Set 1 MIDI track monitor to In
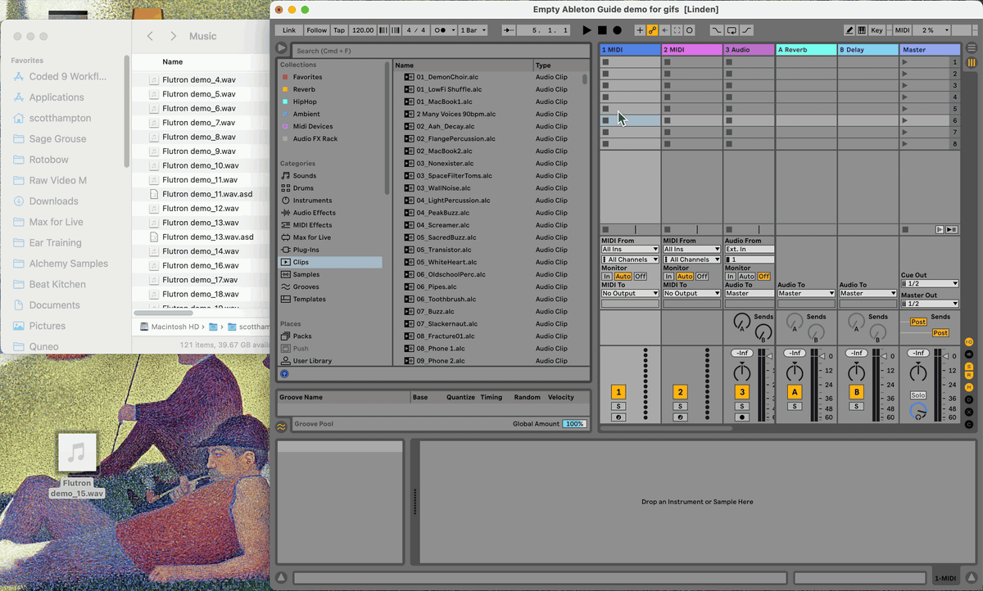Screen dimensions: 983x591 pyautogui.click(x=607, y=277)
